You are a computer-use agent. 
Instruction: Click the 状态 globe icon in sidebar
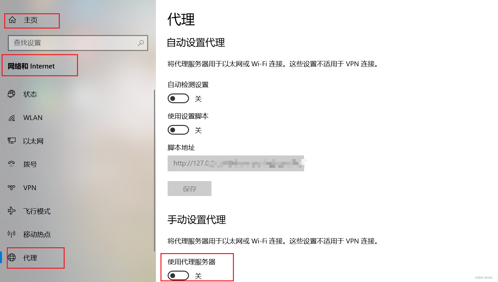11,94
